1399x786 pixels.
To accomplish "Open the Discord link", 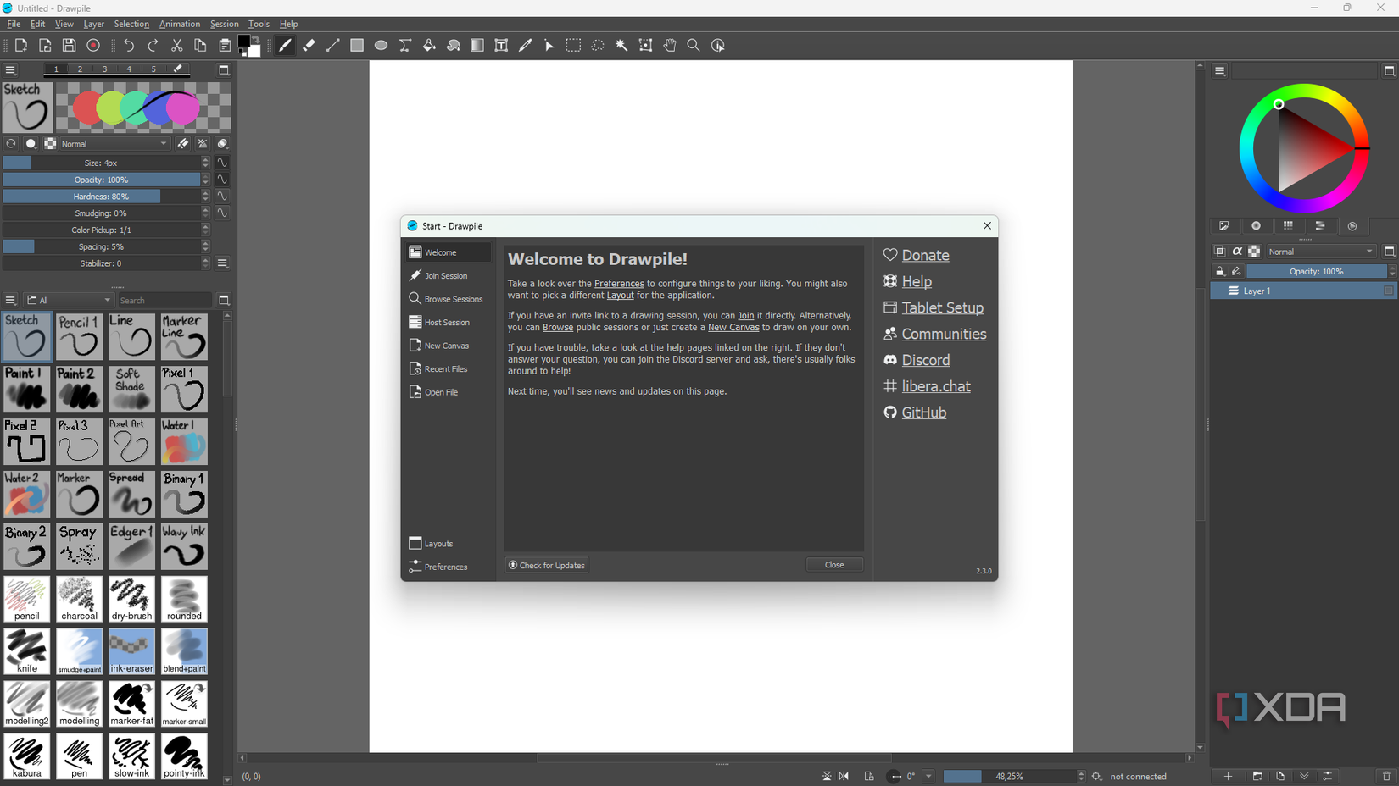I will (925, 360).
